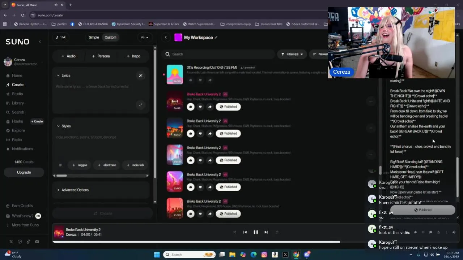
Task: Open the expand-editor icon in the Lyrics box
Action: pyautogui.click(x=141, y=105)
